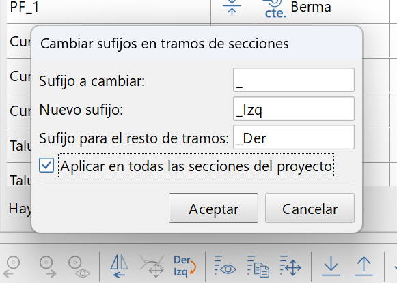The width and height of the screenshot is (397, 283).
Task: Select the PF_1 row name cell
Action: coord(109,9)
